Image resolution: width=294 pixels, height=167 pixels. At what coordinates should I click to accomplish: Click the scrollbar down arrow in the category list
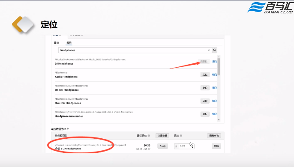(x=219, y=120)
